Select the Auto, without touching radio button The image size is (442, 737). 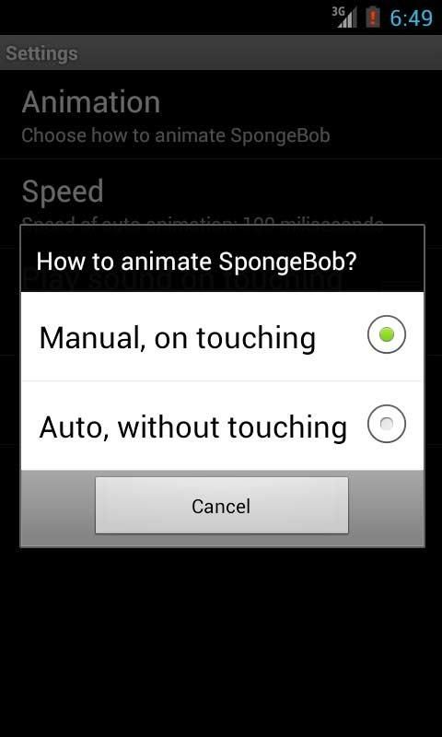click(386, 424)
